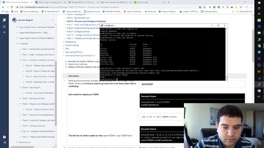This screenshot has height=148, width=264.
Task: Go back using the browser back arrow
Action: click(3, 7)
